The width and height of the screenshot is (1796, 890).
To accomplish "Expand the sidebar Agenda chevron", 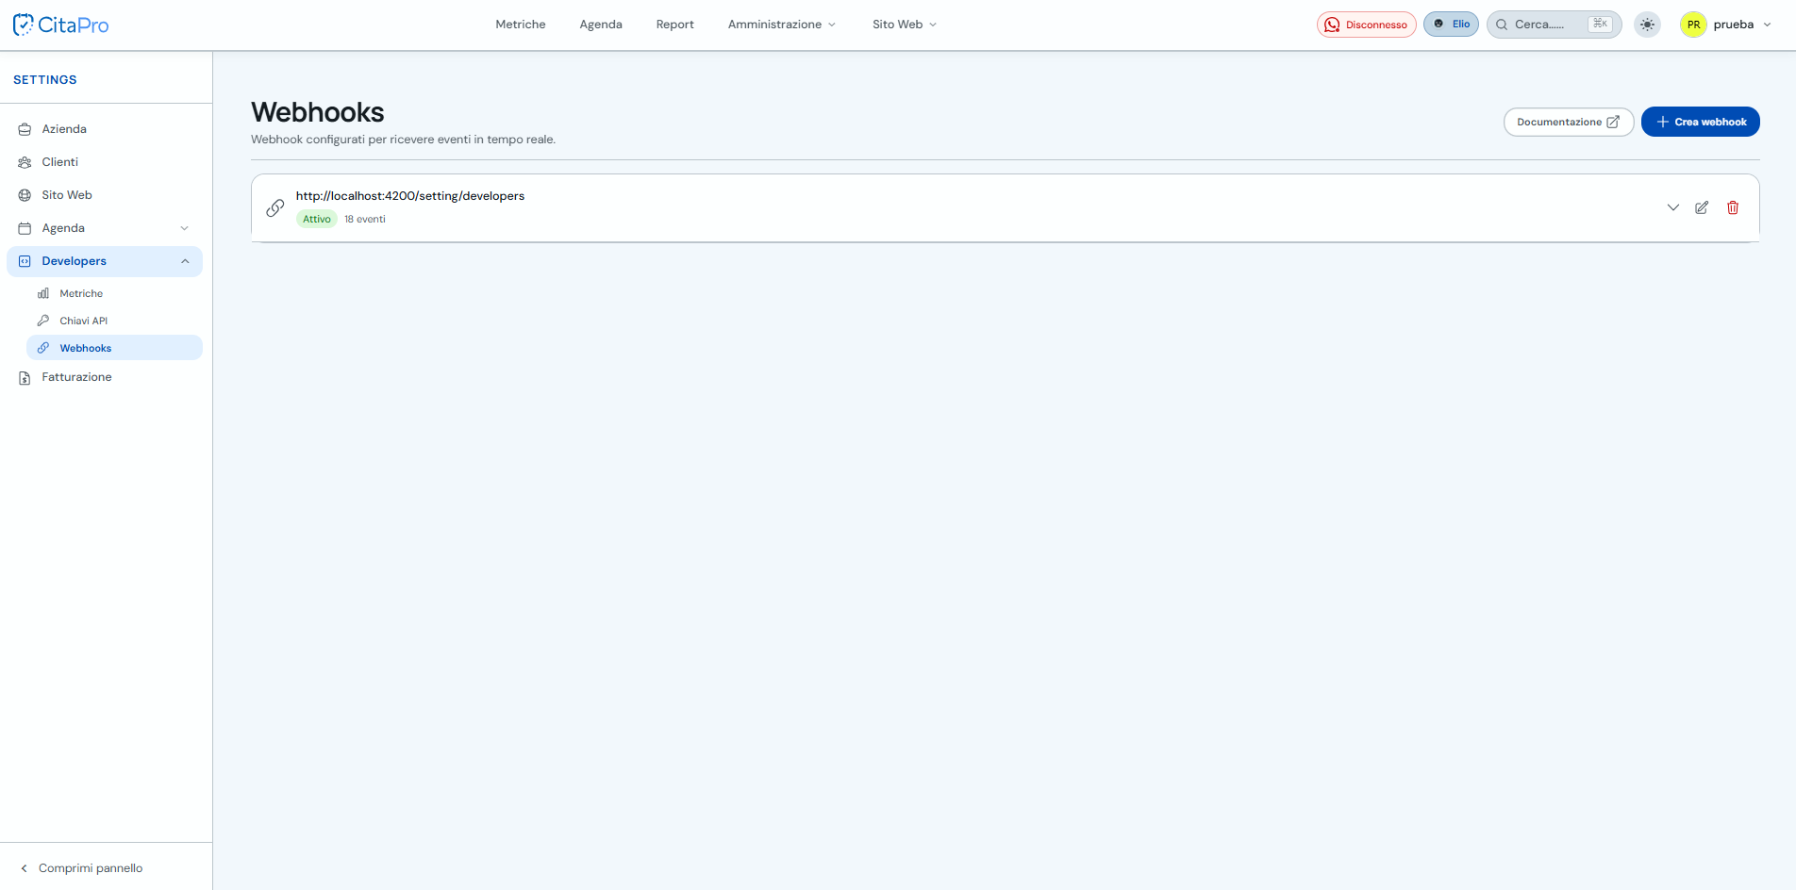I will tap(185, 228).
